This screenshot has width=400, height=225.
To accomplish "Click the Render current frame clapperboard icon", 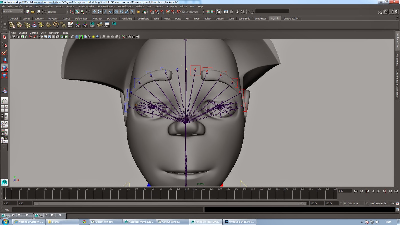I will click(231, 12).
